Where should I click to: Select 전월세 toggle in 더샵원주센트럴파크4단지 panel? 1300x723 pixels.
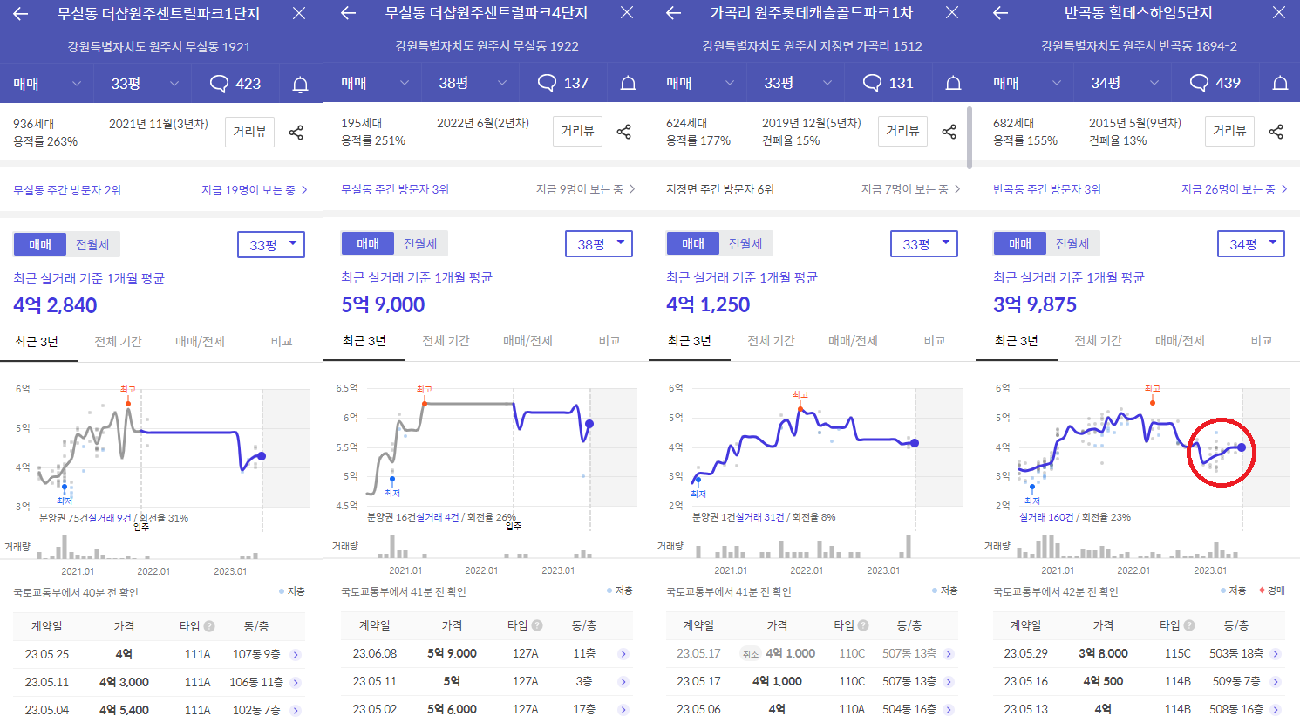[x=420, y=244]
